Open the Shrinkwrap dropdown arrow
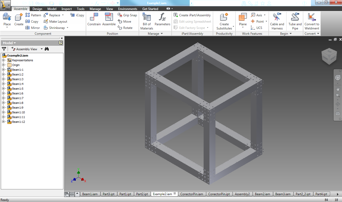342x202 pixels. 67,28
